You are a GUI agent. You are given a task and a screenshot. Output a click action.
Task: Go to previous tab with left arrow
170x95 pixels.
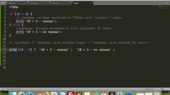[2, 3]
